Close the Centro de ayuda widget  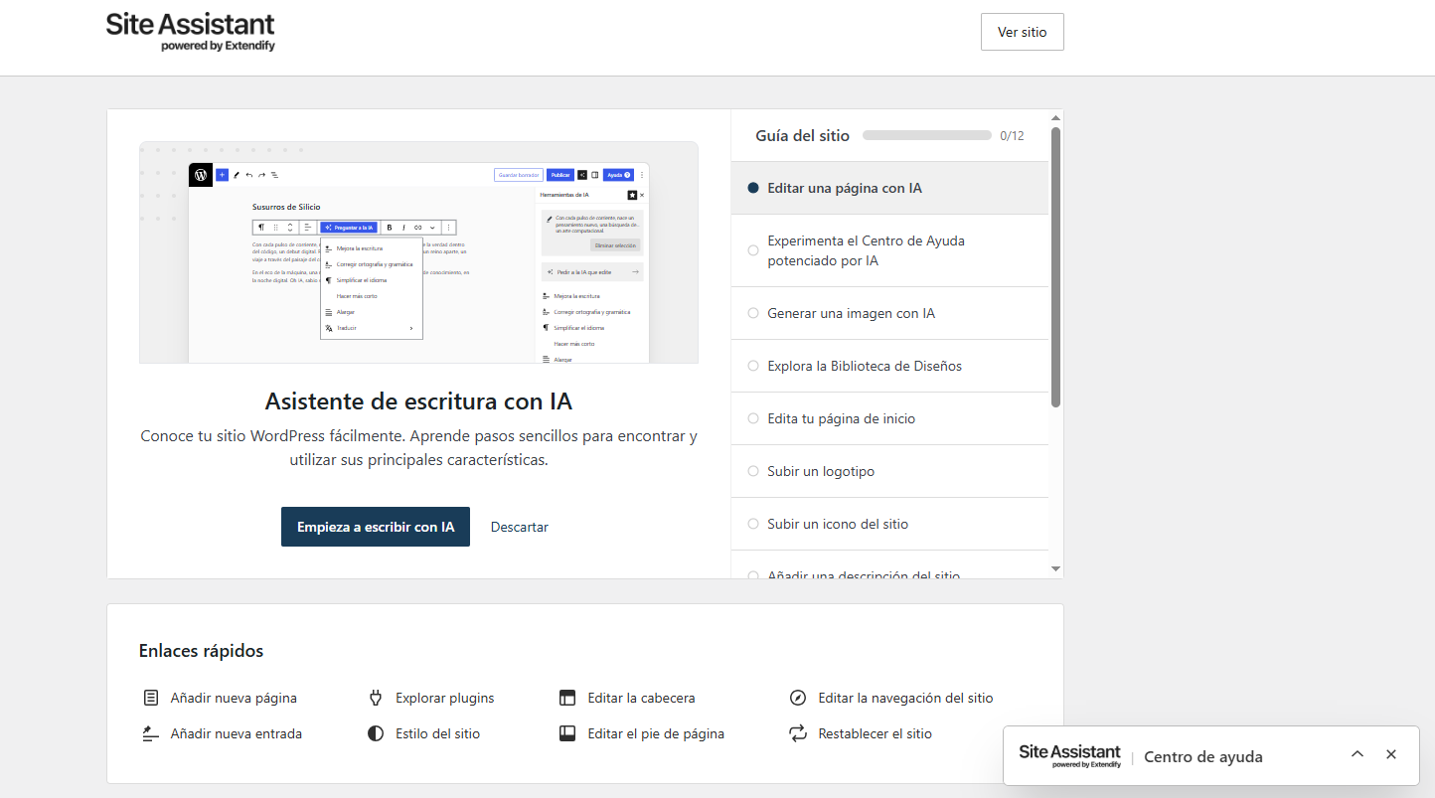pyautogui.click(x=1391, y=754)
